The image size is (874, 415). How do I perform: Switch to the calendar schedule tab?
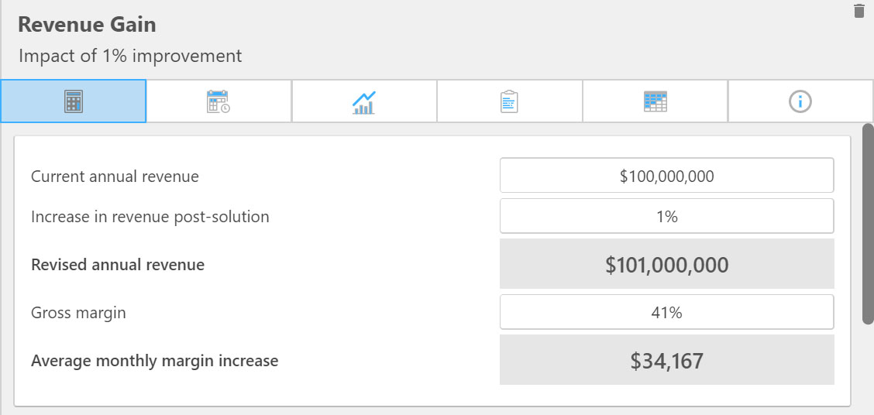tap(218, 101)
